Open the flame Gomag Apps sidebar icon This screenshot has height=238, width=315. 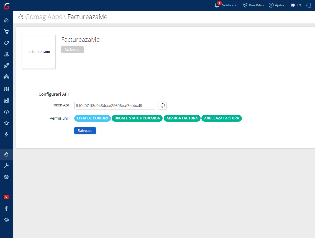click(x=6, y=154)
